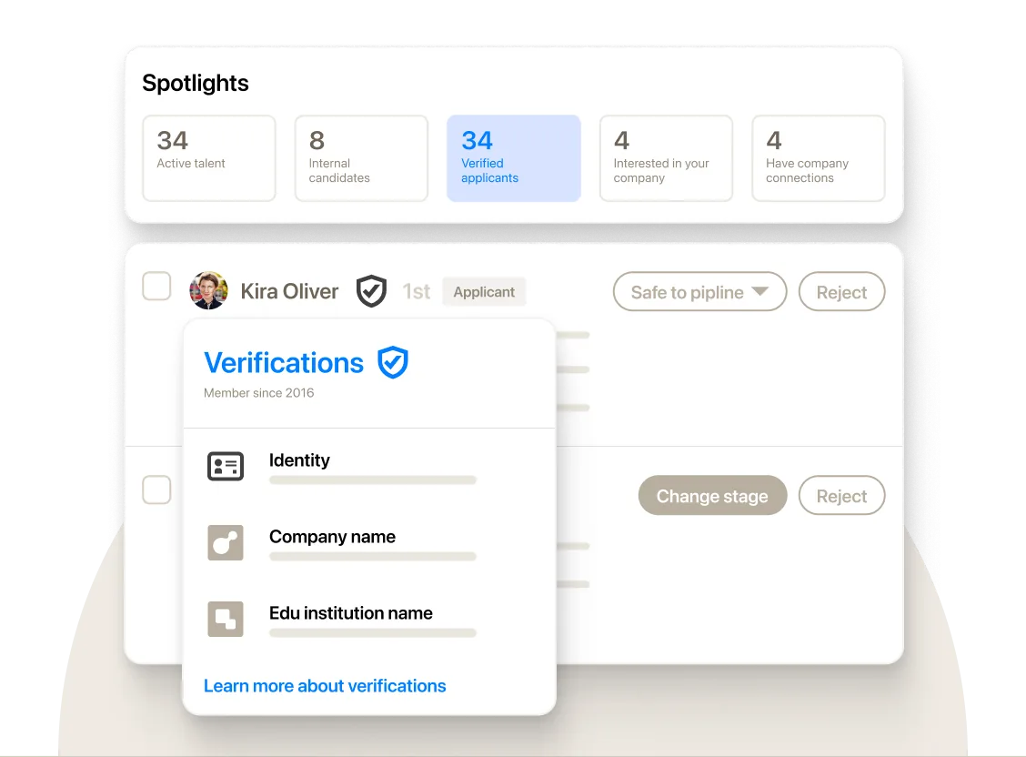Click the Company name verification label
Viewport: 1026px width, 757px height.
(332, 537)
